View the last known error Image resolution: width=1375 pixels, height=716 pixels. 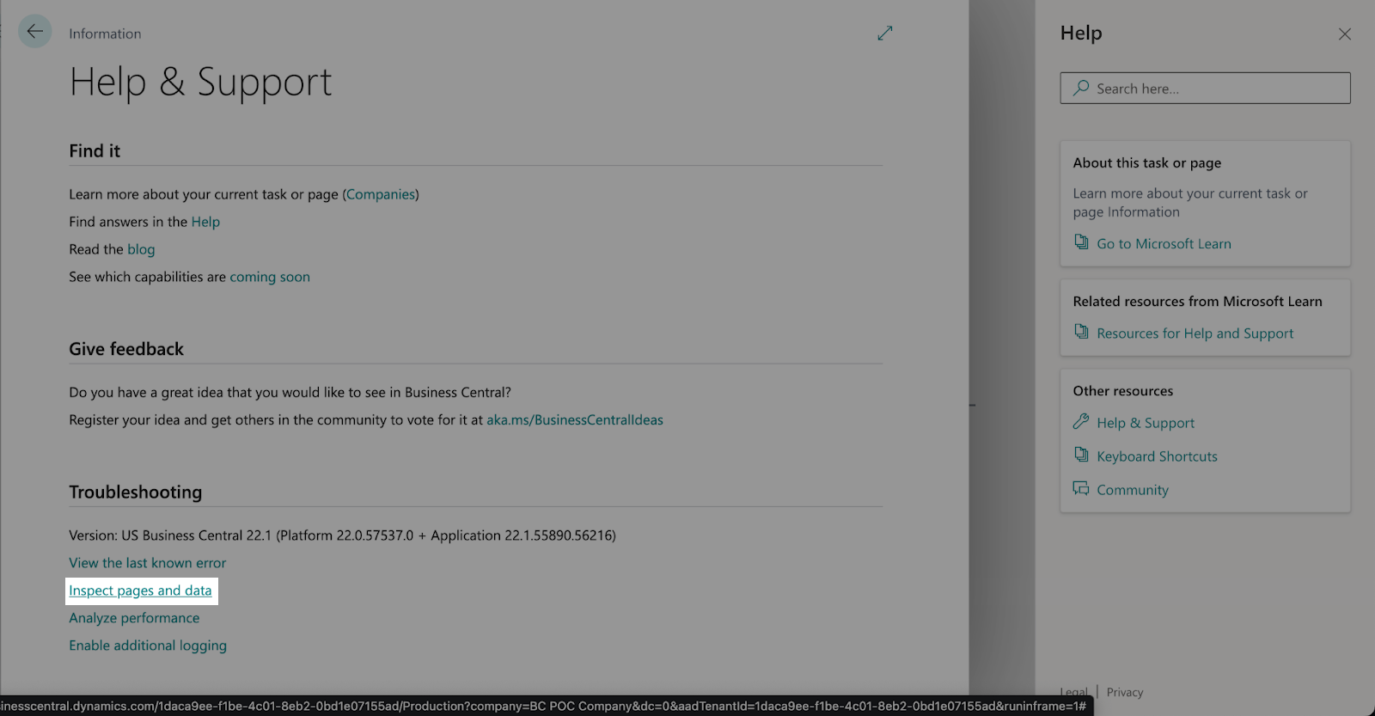point(148,563)
